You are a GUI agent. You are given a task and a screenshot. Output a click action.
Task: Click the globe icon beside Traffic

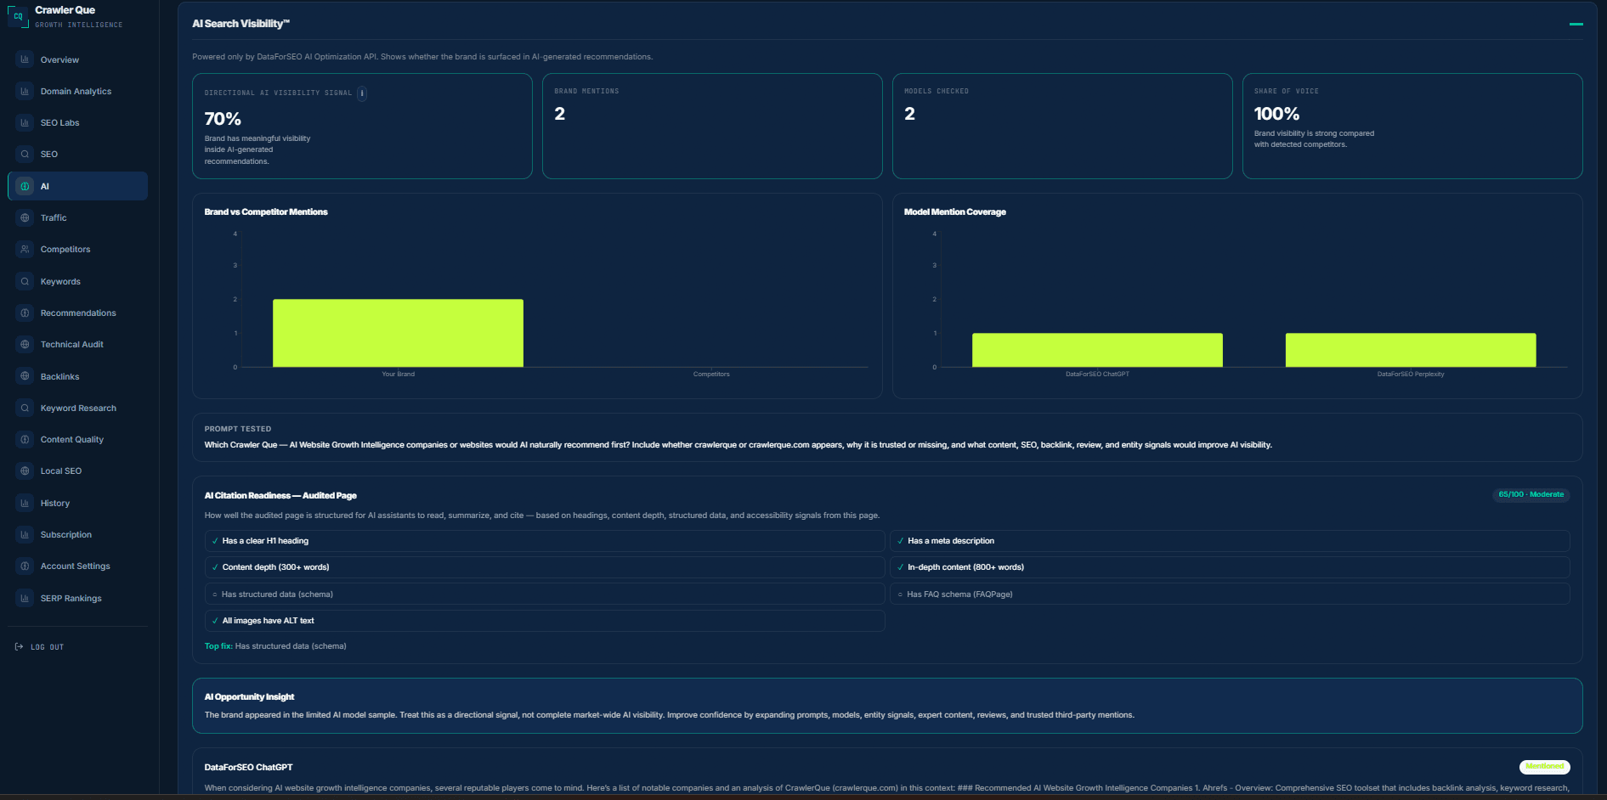click(25, 217)
